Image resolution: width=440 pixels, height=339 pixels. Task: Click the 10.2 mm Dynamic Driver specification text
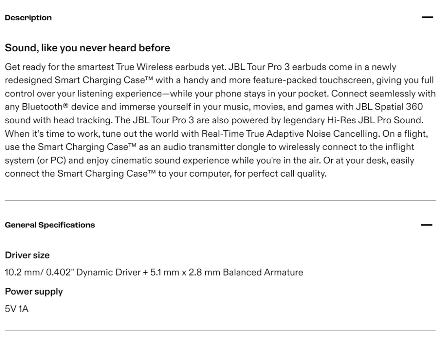[73, 272]
